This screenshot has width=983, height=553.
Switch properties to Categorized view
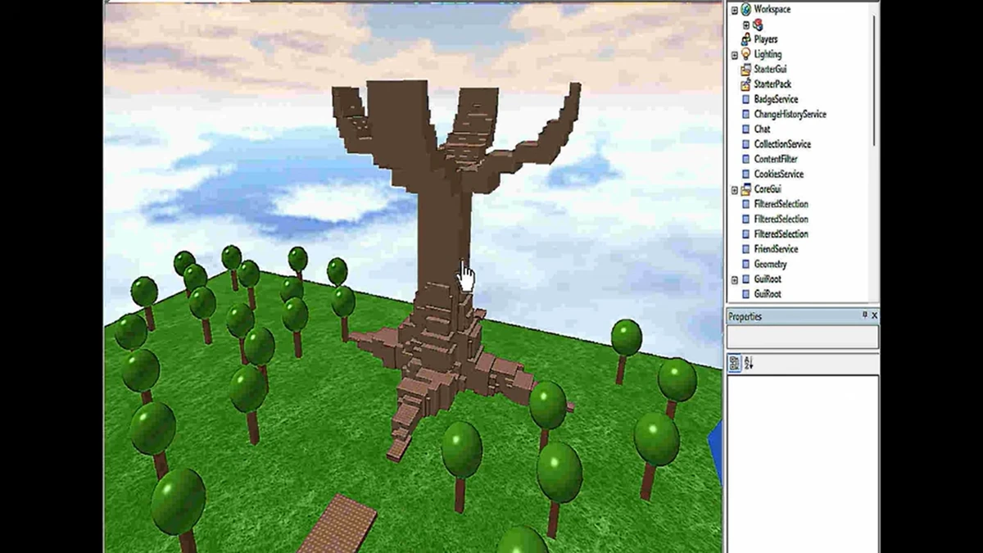(x=735, y=363)
